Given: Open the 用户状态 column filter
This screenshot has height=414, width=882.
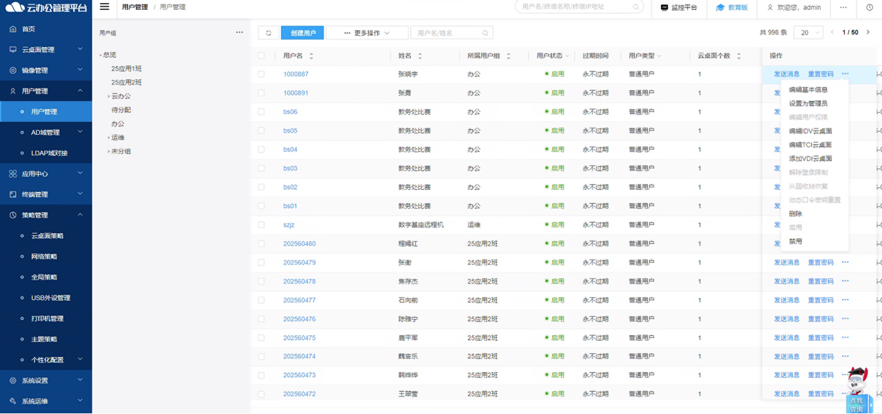Looking at the screenshot, I should pos(567,56).
